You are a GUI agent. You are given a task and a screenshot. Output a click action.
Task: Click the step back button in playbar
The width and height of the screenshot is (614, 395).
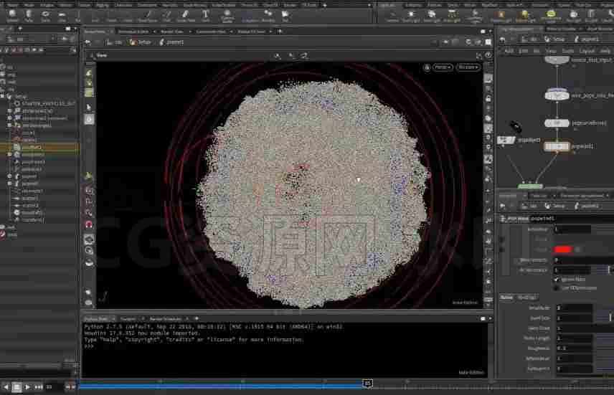coord(6,387)
